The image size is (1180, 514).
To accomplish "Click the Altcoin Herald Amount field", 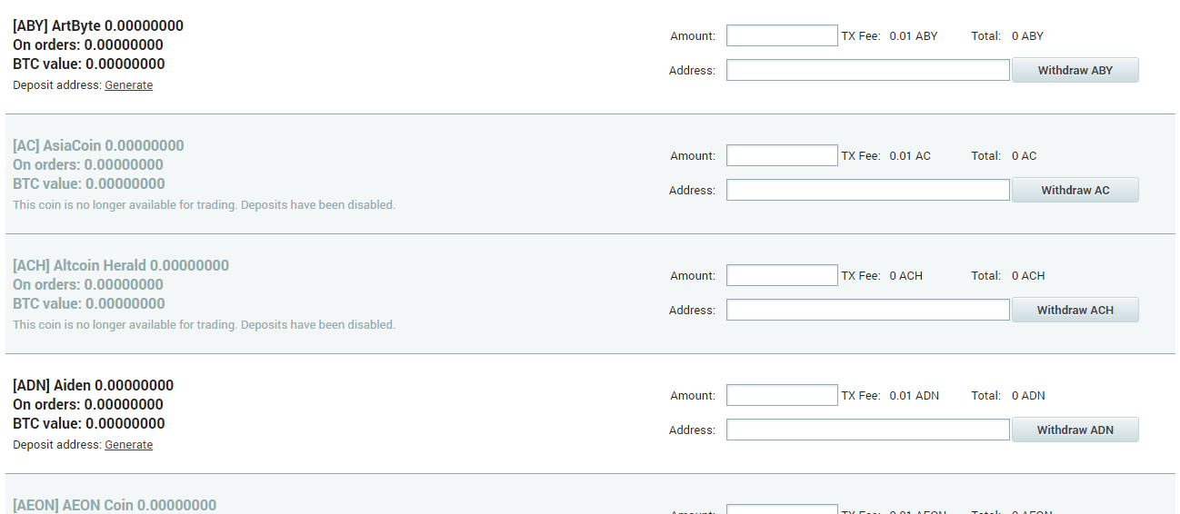I will (782, 275).
